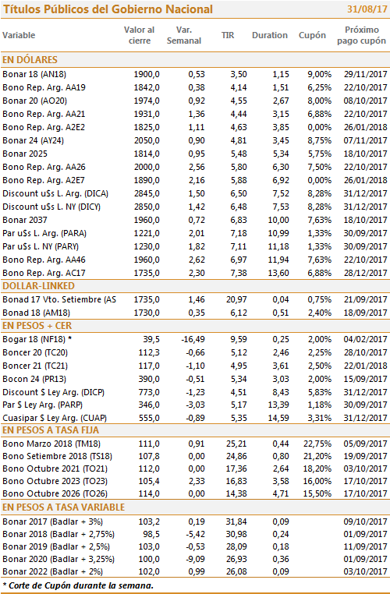This screenshot has width=390, height=594.
Task: Select the EN PESOS + CER heading
Action: click(37, 326)
